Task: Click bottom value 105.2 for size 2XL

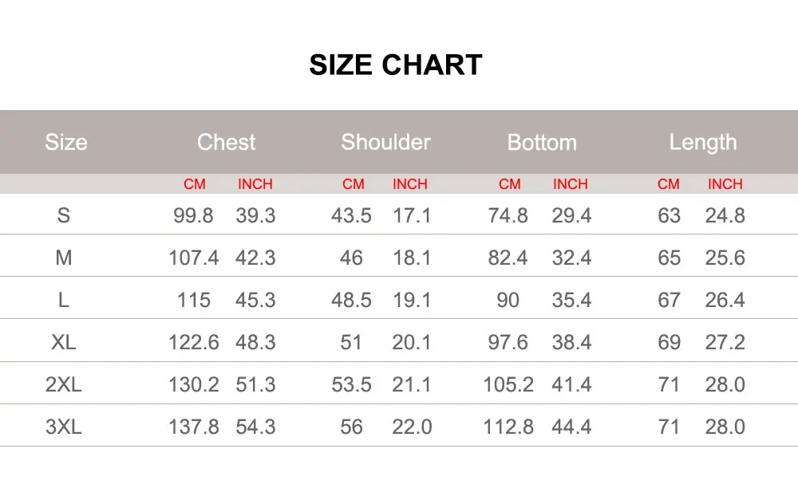Action: 508,384
